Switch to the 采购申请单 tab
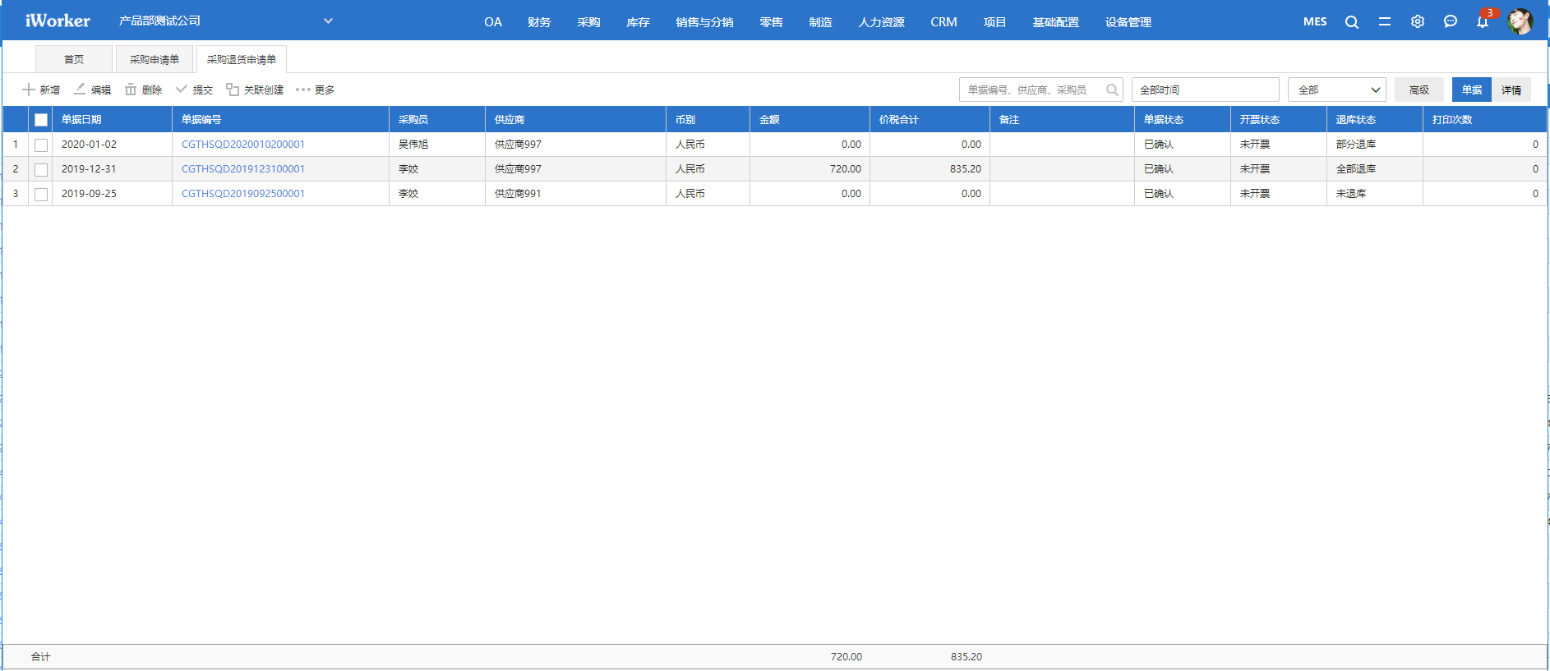Image resolution: width=1550 pixels, height=671 pixels. 154,59
